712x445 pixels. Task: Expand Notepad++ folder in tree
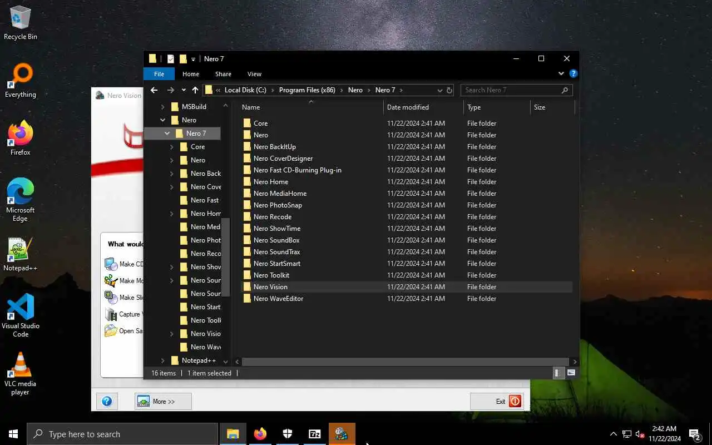coord(162,360)
